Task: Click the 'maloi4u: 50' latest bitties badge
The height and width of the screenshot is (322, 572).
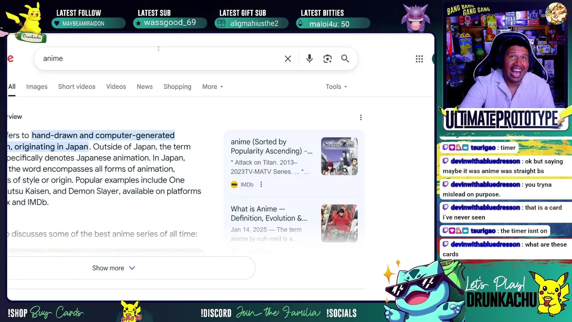Action: [x=333, y=24]
